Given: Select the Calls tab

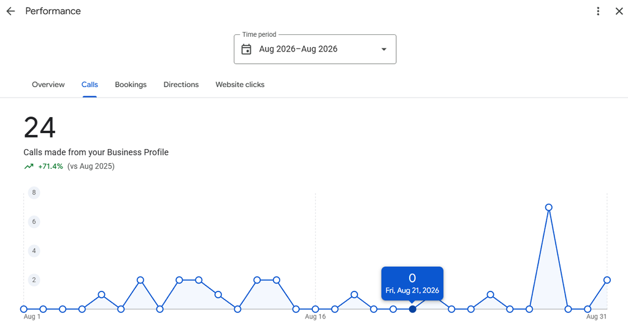Looking at the screenshot, I should (90, 85).
